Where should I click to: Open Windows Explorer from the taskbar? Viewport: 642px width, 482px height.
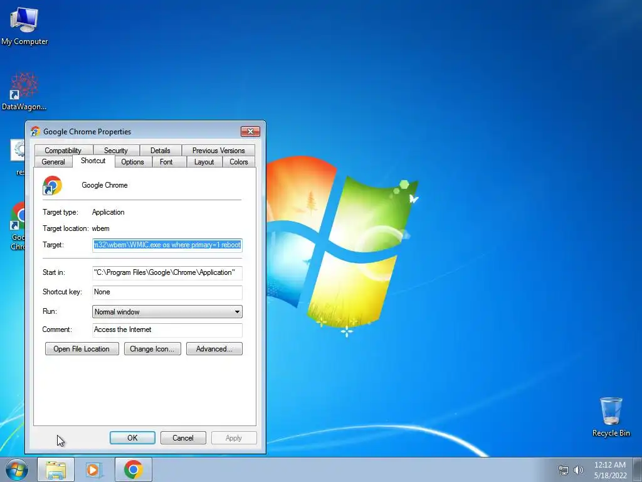click(56, 469)
